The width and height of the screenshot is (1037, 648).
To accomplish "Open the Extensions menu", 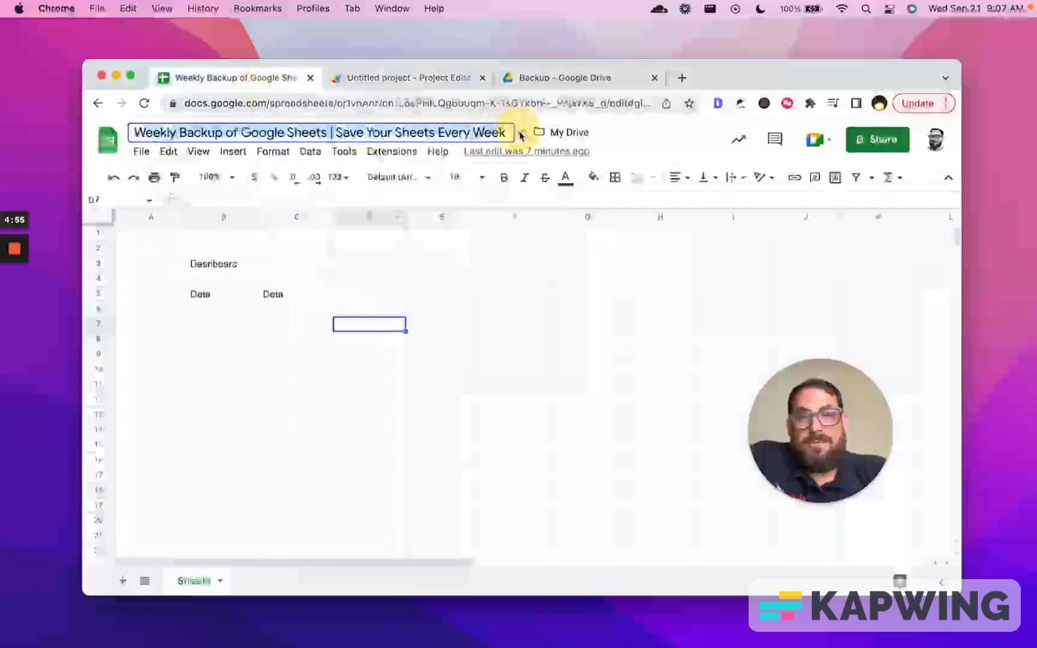I will 391,151.
